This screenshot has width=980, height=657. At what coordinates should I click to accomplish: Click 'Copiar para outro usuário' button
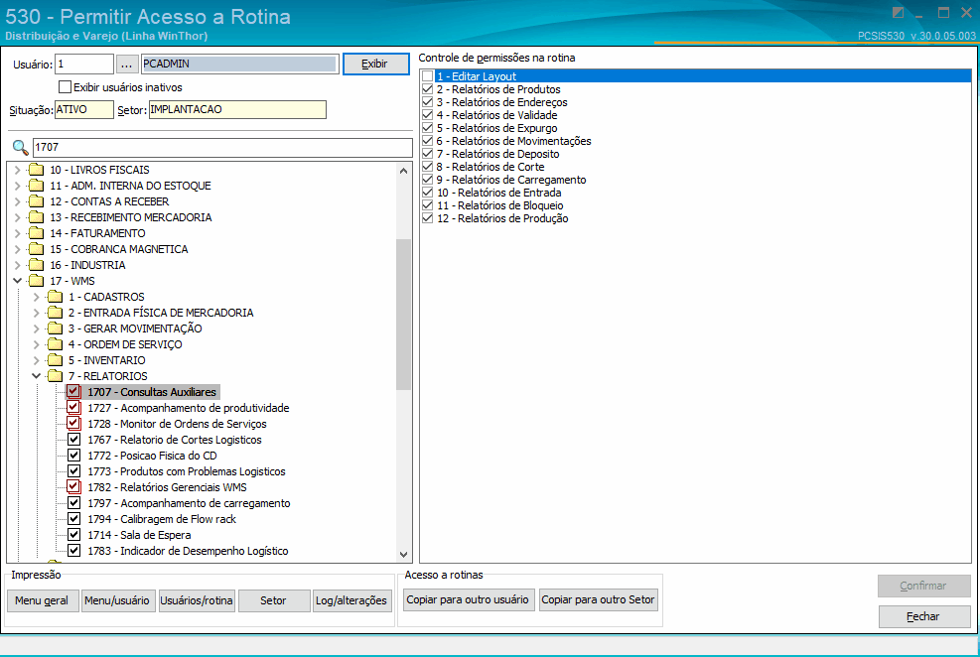tap(469, 599)
